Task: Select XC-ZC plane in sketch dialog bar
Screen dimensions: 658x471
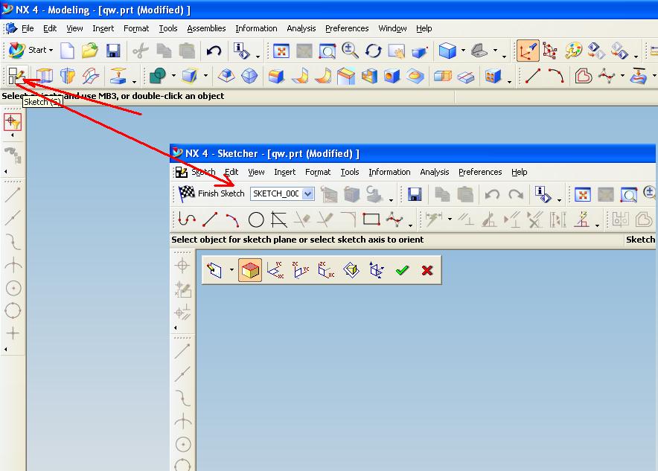Action: click(x=326, y=270)
